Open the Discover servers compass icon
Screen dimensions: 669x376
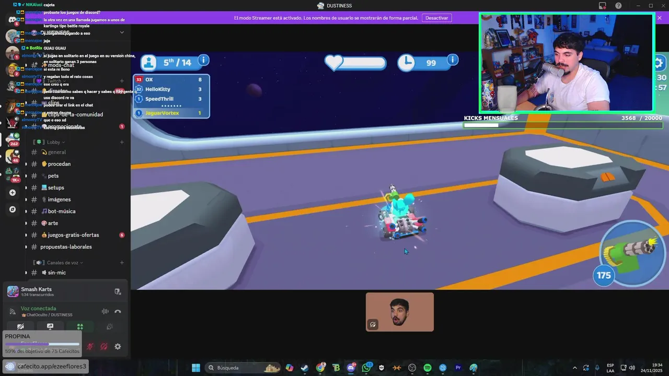click(x=13, y=209)
